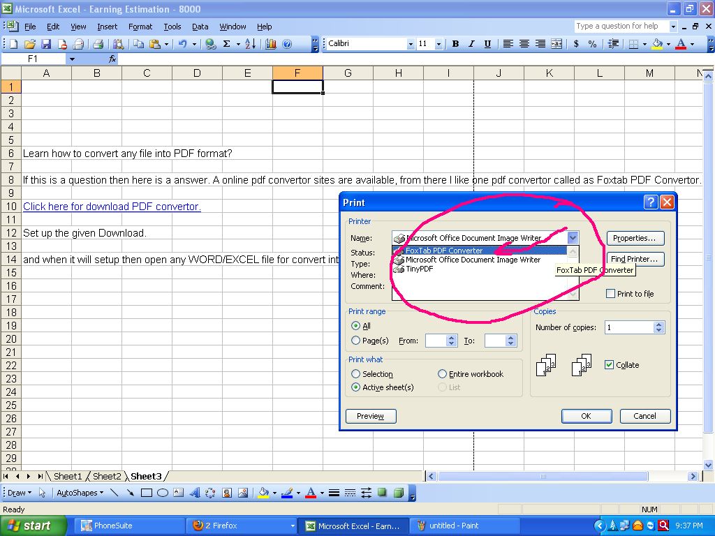Uncheck the Collate option

(x=610, y=364)
